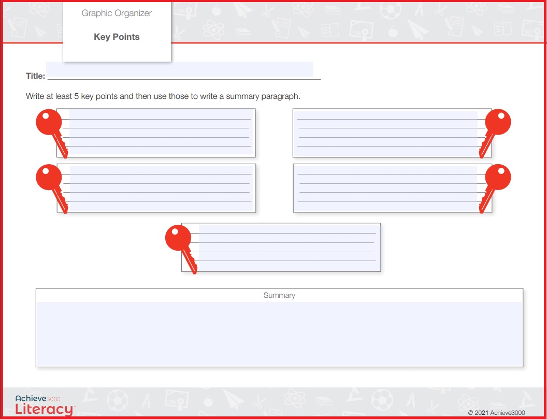Click the red key icon beside middle-left box

(51, 189)
